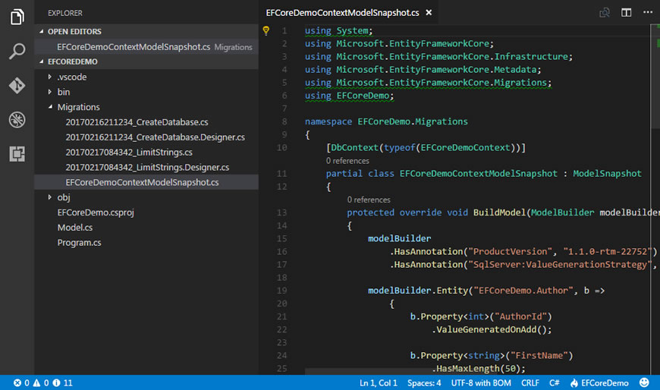Screen dimensions: 660x390
Task: Open the Extensions view icon
Action: coord(17,154)
